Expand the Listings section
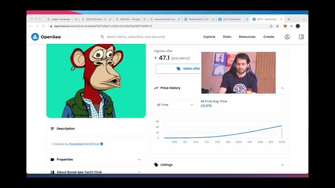 pos(282,165)
